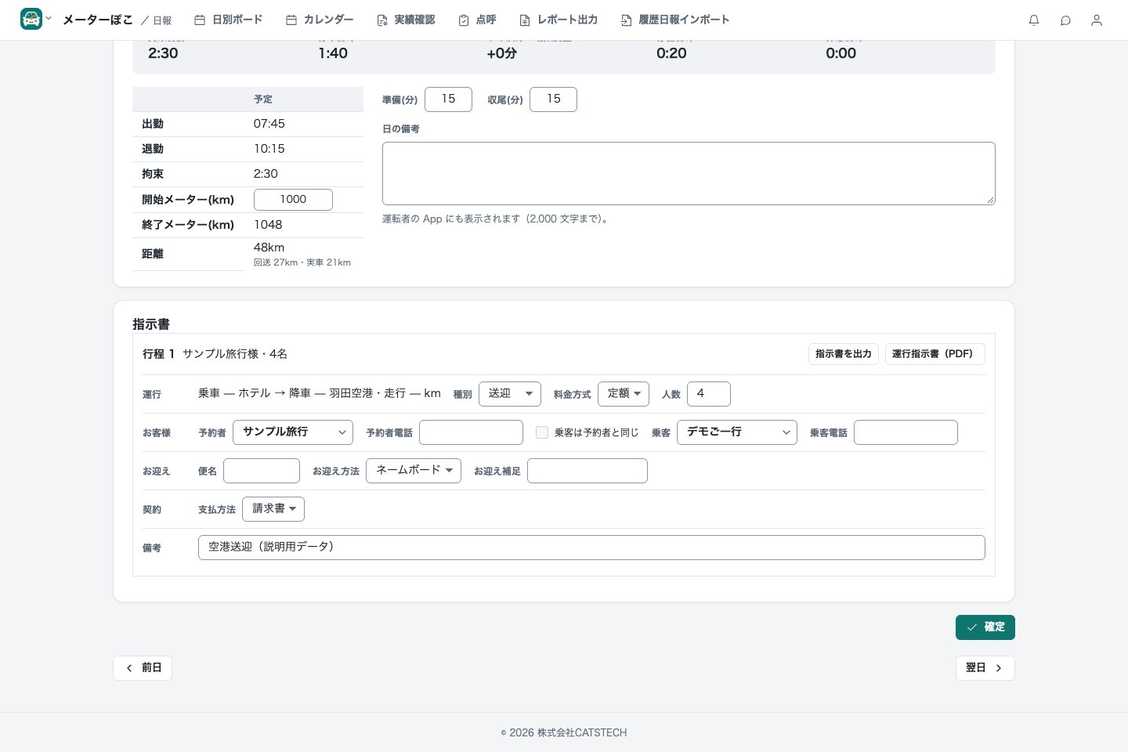Open the notifications bell icon
This screenshot has width=1128, height=752.
(1034, 20)
